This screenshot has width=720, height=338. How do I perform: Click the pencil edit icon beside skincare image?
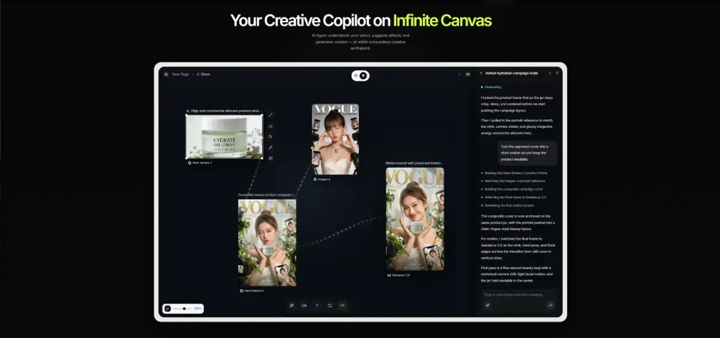point(271,147)
